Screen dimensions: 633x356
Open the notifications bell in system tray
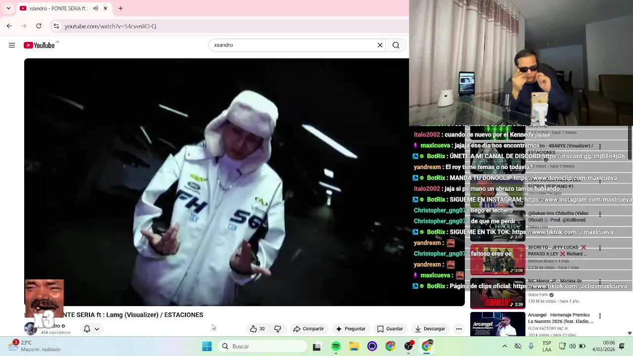[x=622, y=346]
